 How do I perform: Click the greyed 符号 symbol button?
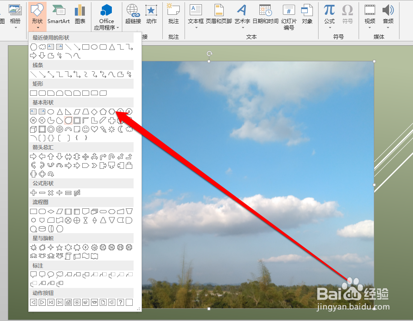tap(347, 14)
